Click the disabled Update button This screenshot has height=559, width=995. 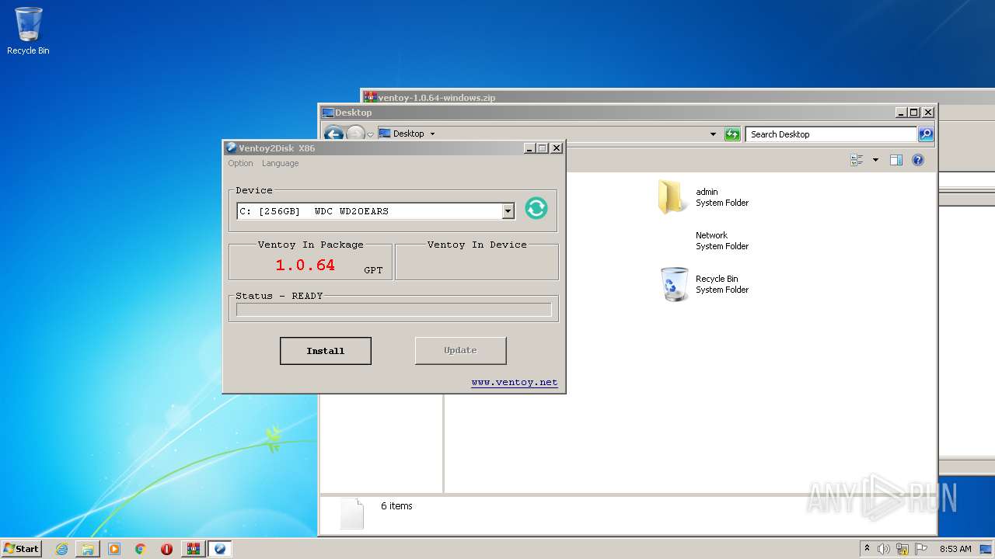pos(460,350)
